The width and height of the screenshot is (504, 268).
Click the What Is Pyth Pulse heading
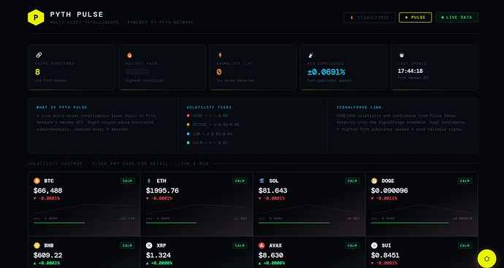[61, 107]
